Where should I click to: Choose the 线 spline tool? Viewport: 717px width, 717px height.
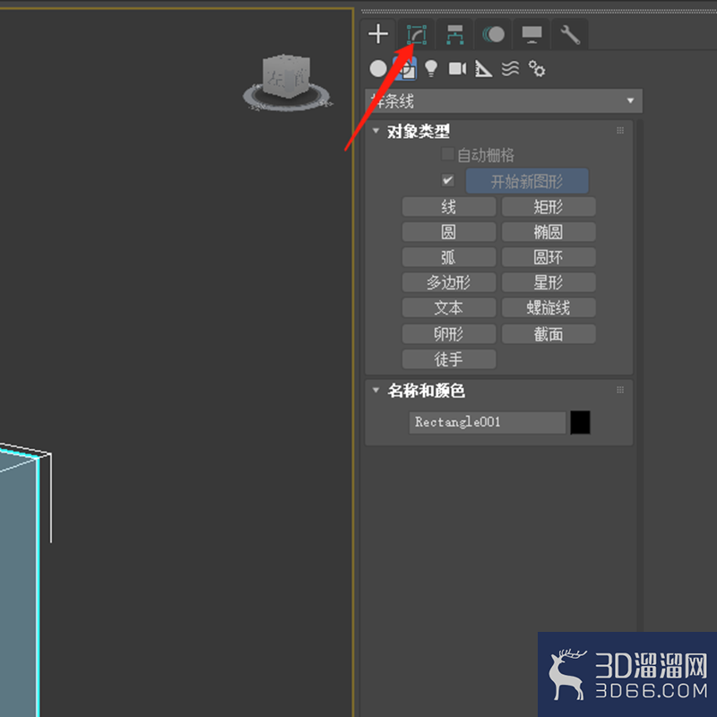tap(449, 207)
